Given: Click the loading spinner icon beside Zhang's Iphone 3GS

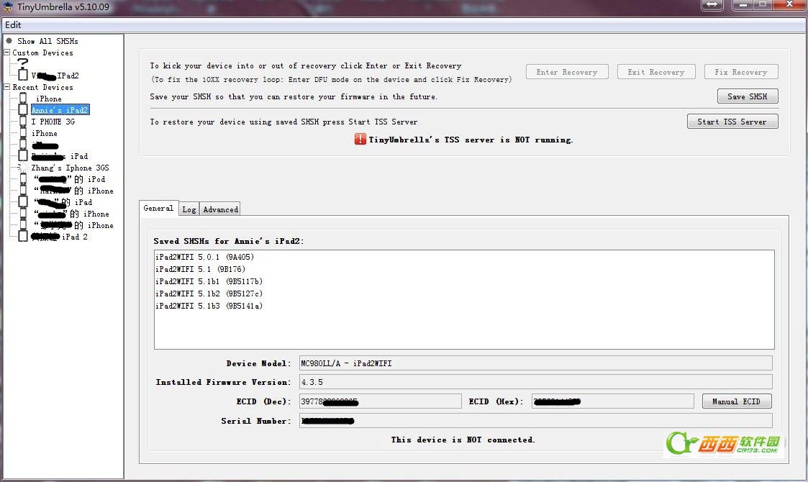Looking at the screenshot, I should click(x=23, y=168).
